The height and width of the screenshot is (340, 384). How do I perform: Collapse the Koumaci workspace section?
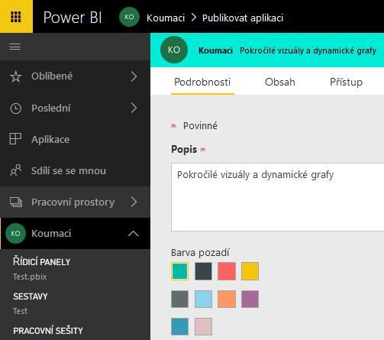pos(134,233)
